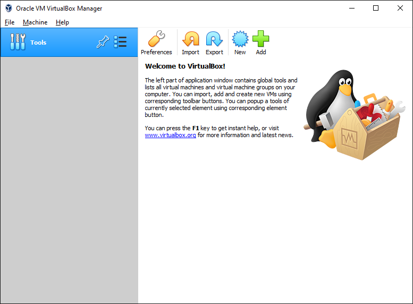This screenshot has height=304, width=413.
Task: Maximize the VirtualBox Manager window
Action: pyautogui.click(x=376, y=8)
